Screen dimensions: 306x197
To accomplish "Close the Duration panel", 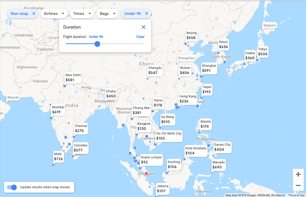I will click(143, 27).
